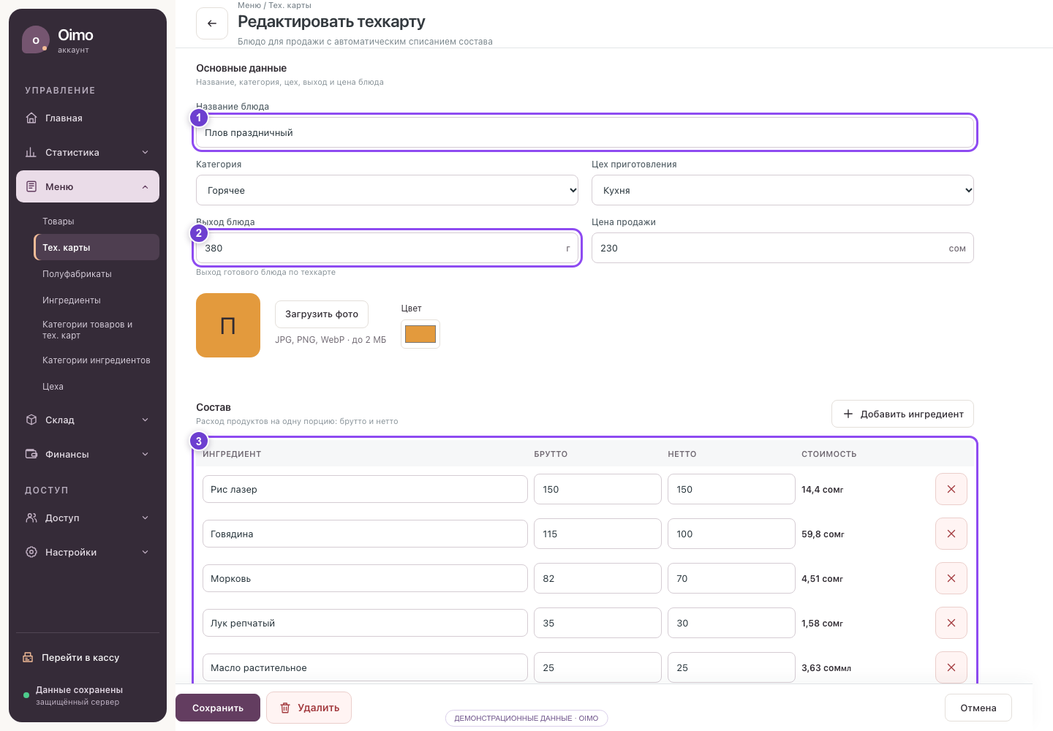Click the Цена продажи field with 230

point(782,248)
